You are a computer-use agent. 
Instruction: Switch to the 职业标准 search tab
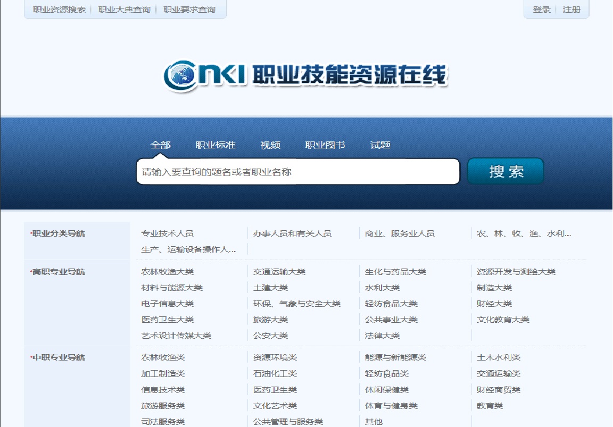click(216, 145)
